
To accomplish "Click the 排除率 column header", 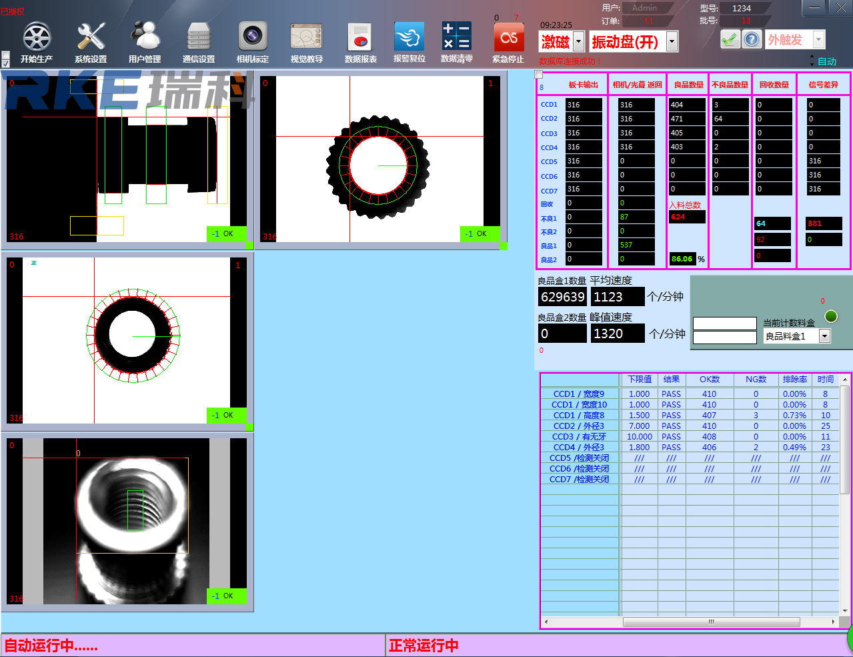I will [794, 380].
